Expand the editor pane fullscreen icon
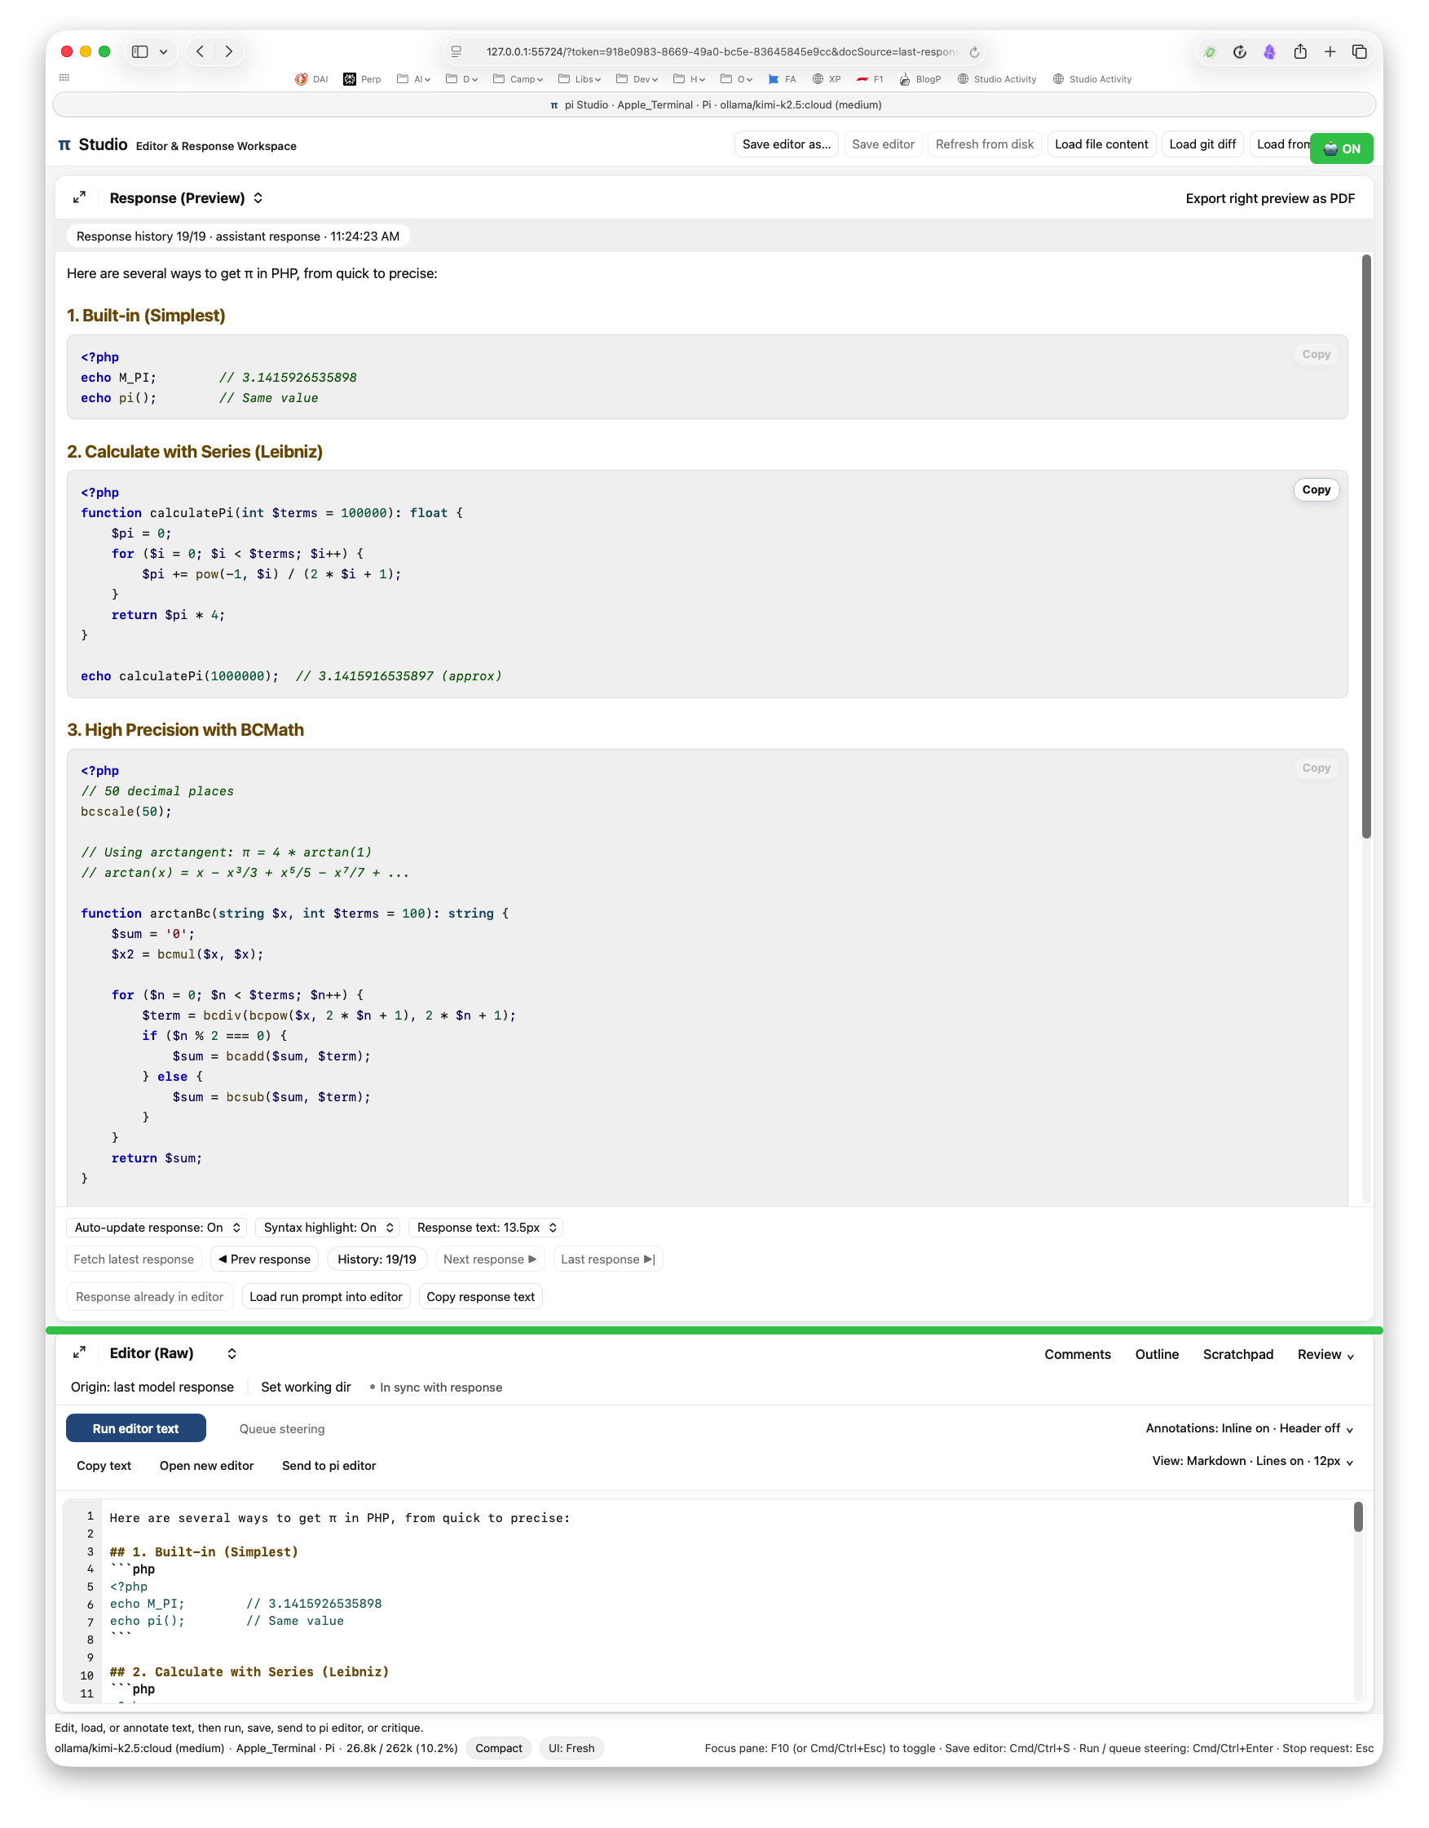 coord(80,1352)
